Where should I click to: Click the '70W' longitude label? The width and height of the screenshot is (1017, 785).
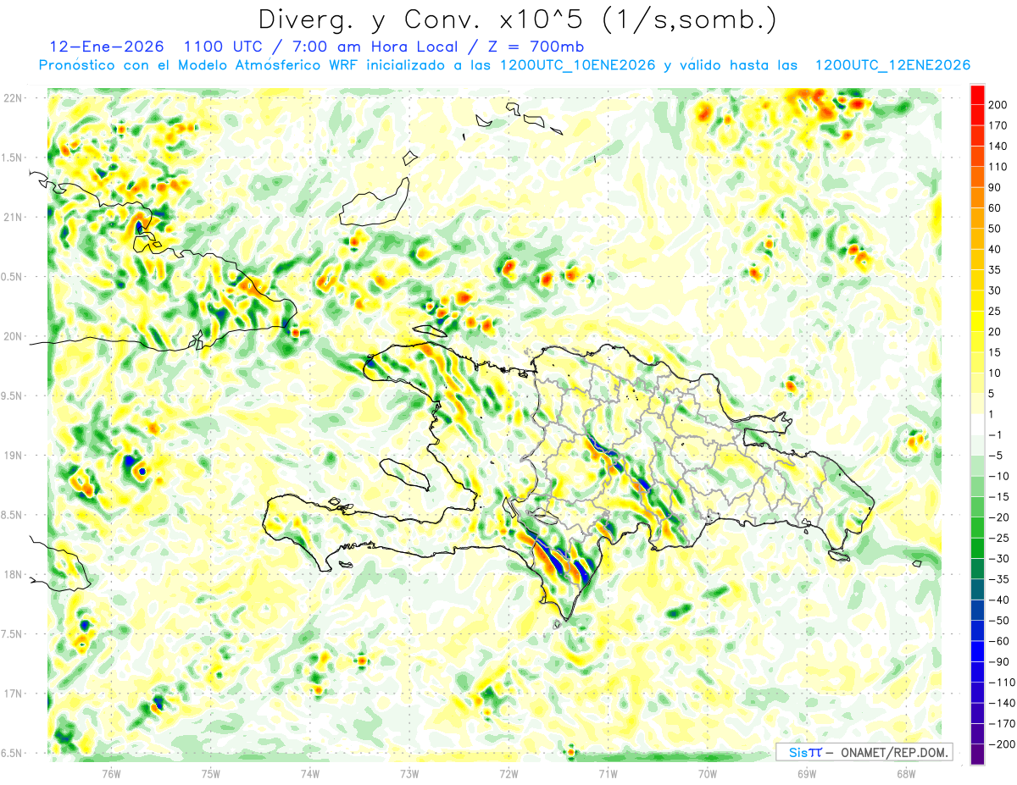click(708, 773)
